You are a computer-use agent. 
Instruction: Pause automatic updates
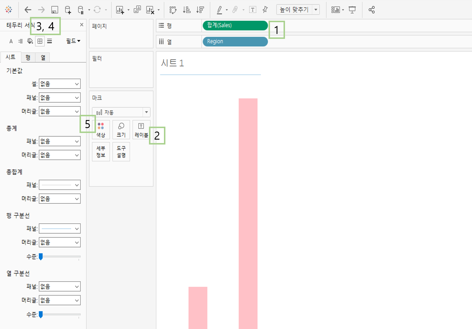pos(81,10)
